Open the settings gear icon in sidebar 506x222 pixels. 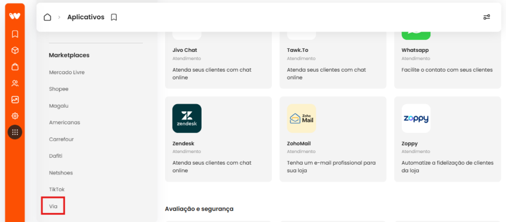click(15, 116)
